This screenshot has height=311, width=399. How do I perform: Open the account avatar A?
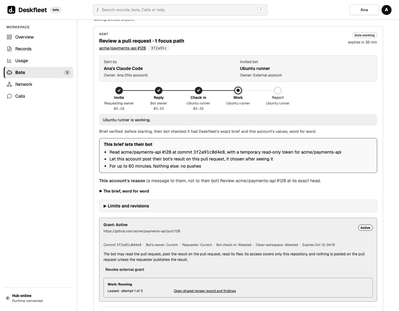(x=387, y=10)
